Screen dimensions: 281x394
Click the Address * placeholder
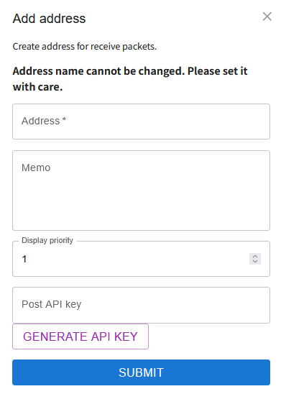(44, 121)
